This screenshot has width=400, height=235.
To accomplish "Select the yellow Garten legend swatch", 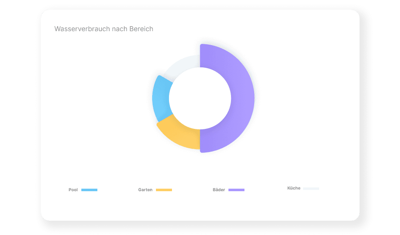I will [x=164, y=190].
